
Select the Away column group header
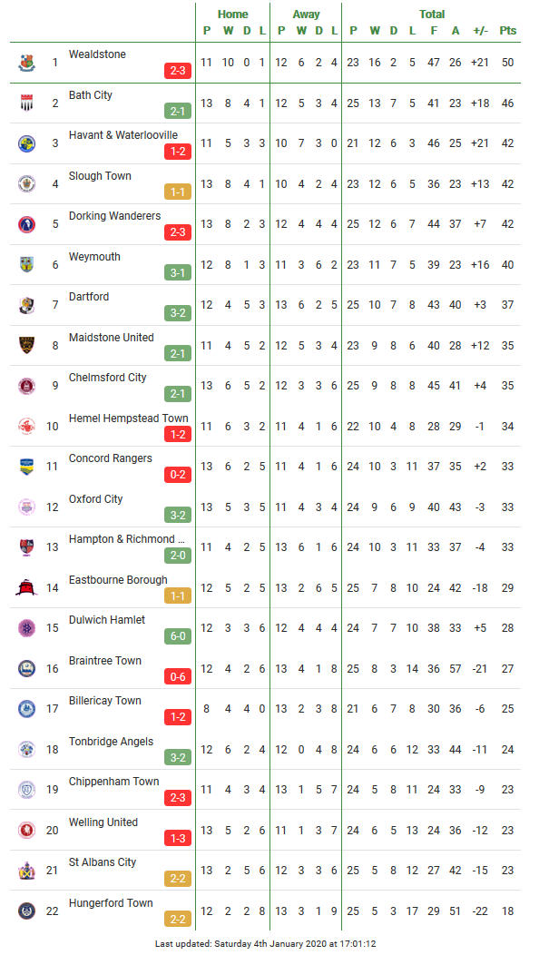tap(307, 14)
